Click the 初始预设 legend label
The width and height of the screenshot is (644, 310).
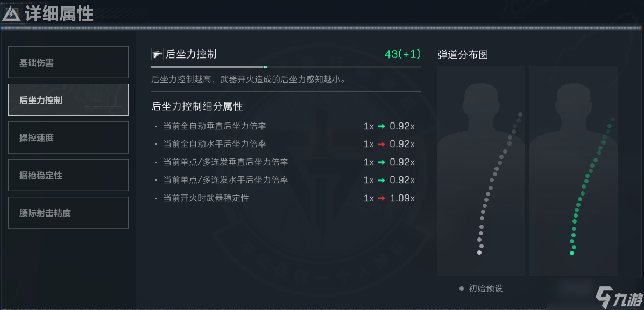485,289
